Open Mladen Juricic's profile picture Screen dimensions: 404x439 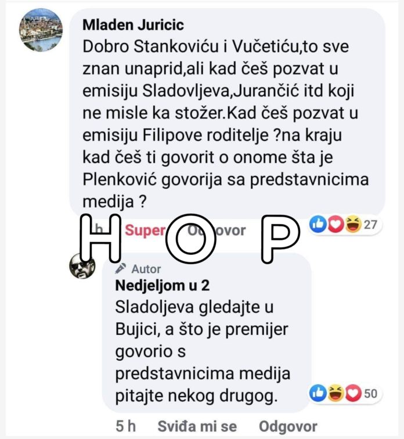41,30
